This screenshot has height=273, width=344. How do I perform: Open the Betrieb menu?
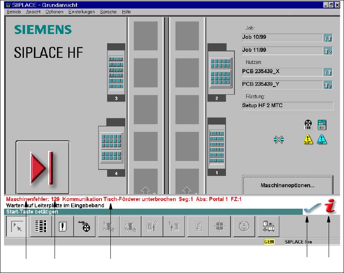pos(14,12)
